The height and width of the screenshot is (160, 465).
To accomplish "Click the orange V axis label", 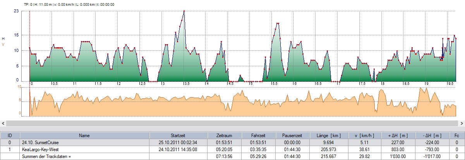I will tap(3, 45).
